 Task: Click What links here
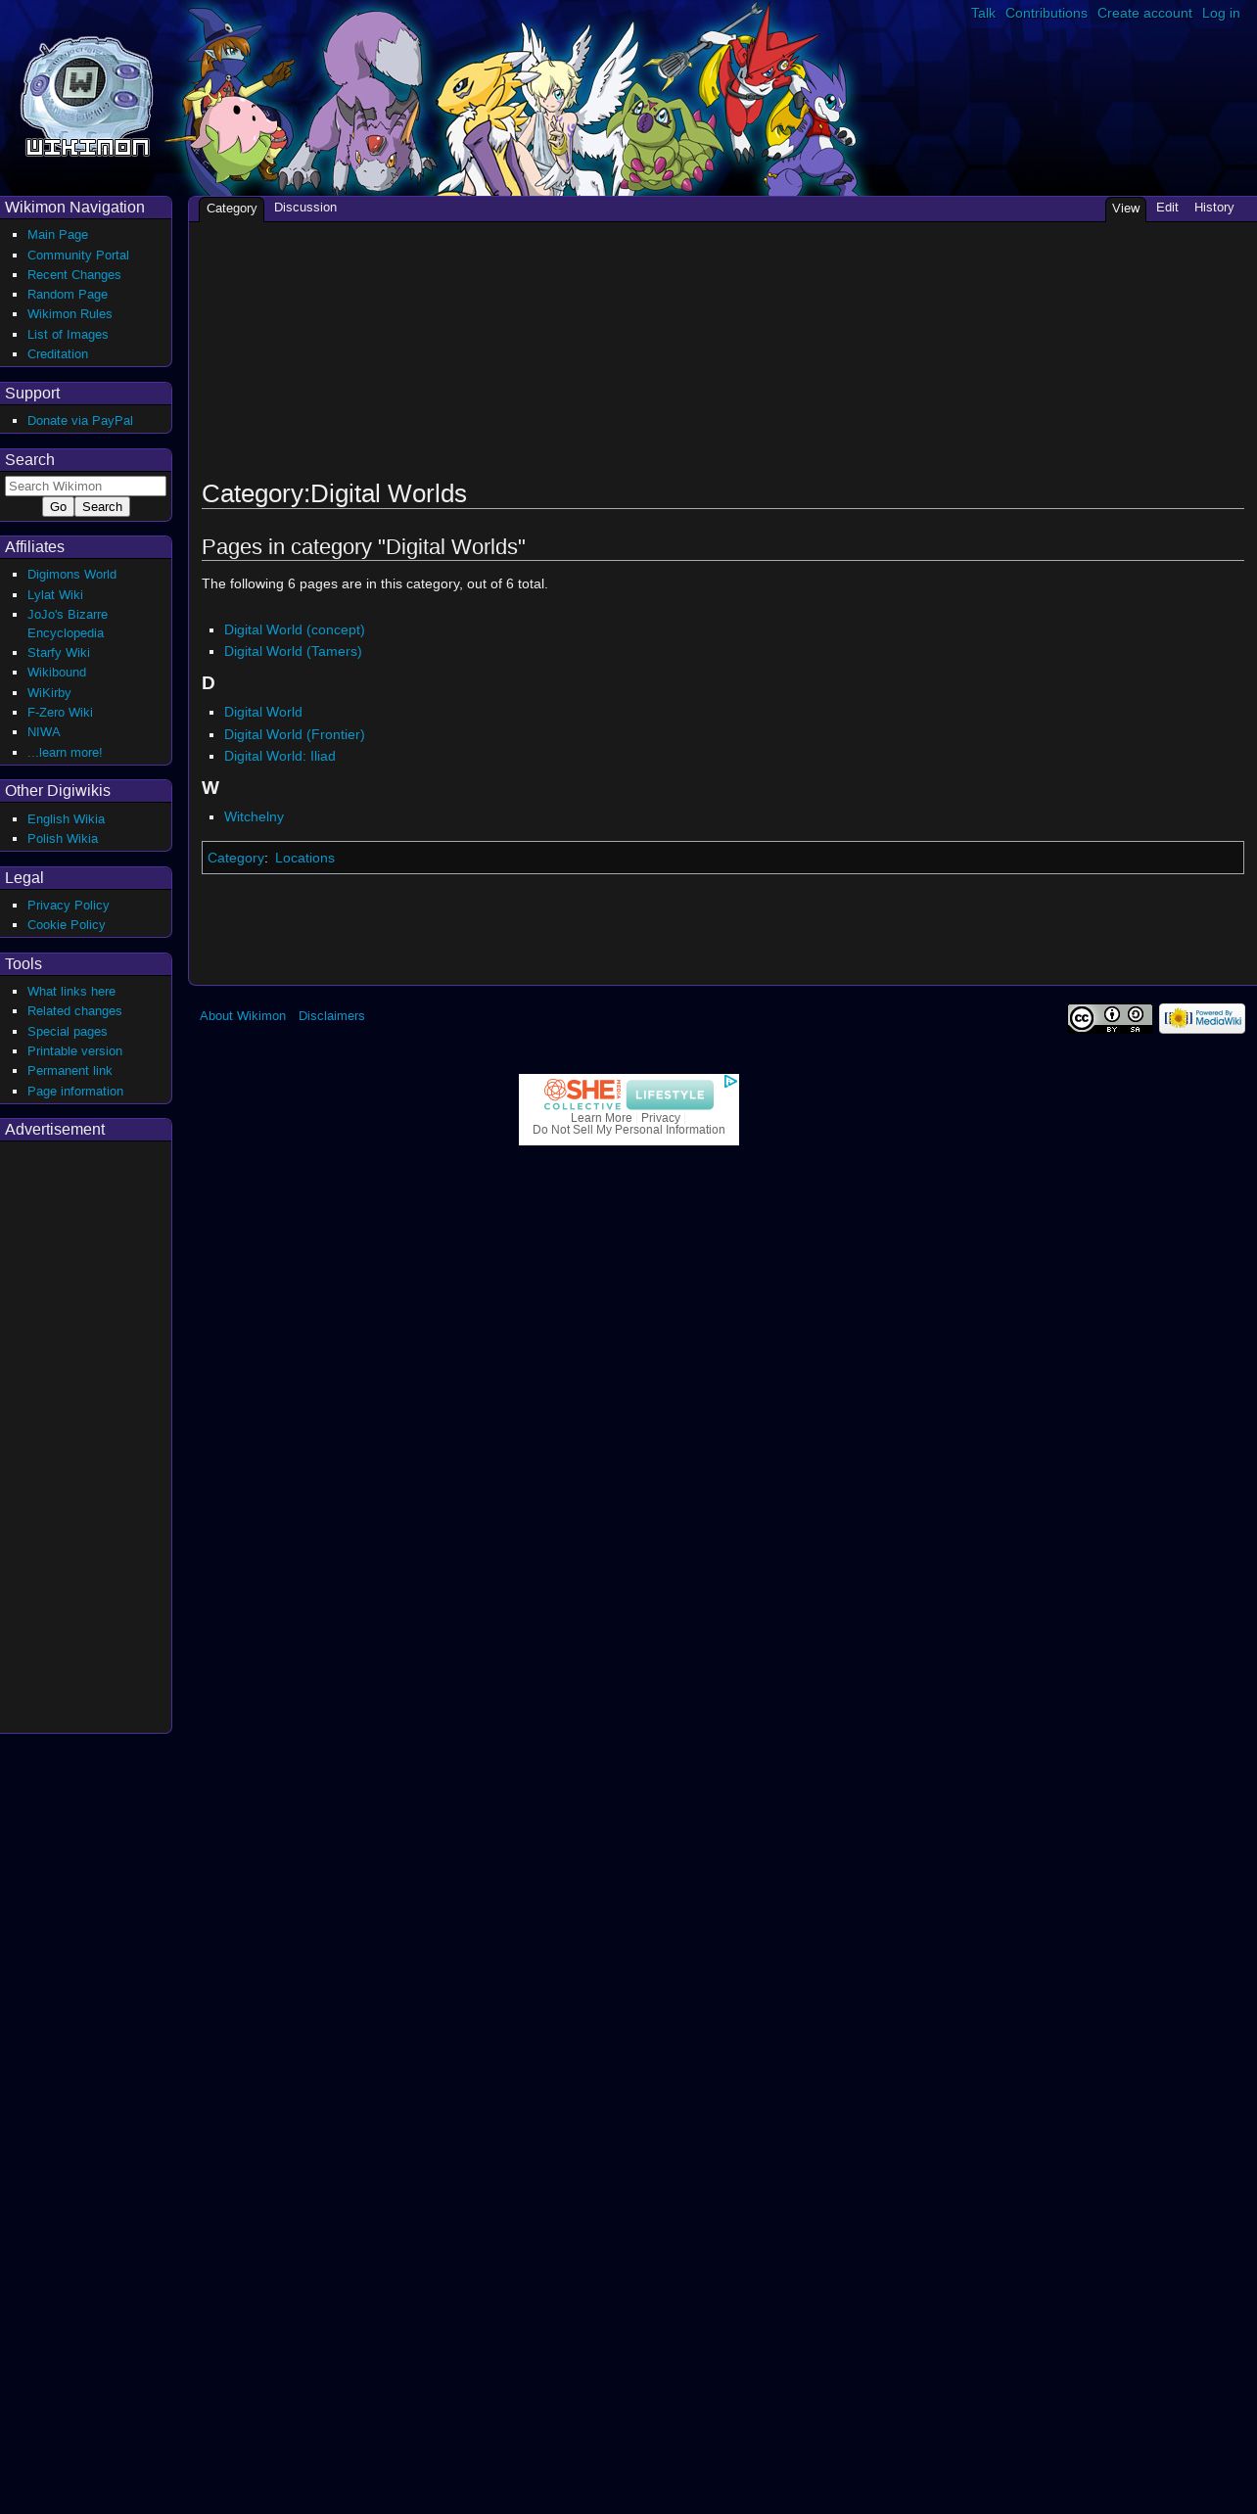click(x=71, y=992)
